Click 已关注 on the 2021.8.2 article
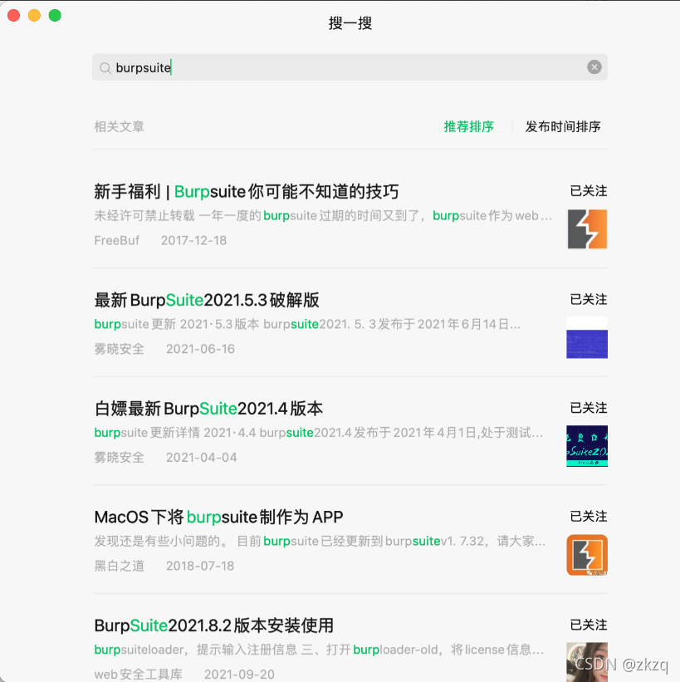 [589, 625]
